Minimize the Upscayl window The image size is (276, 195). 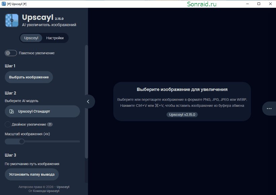(x=247, y=4)
